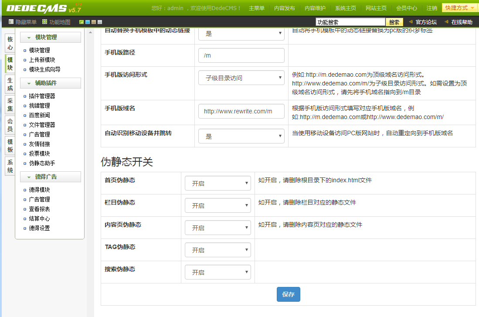Click the 手机版域名 input field

coord(241,111)
